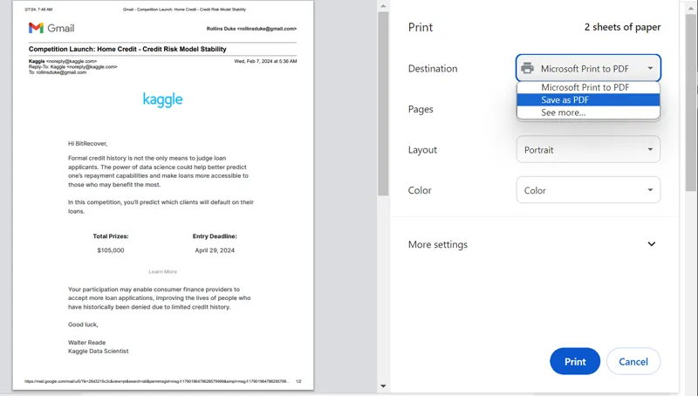
Task: Click 'Hi BitRecover,' greeting text
Action: [88, 143]
